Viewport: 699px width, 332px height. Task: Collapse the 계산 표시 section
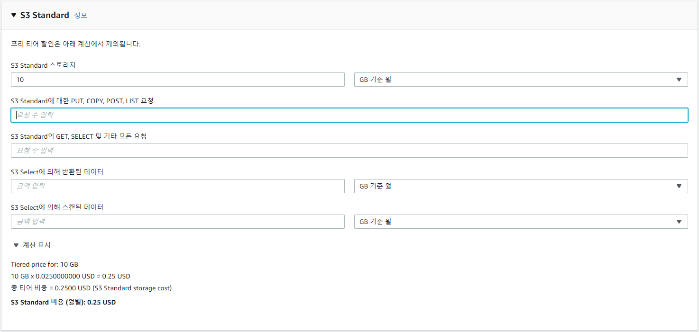[x=32, y=245]
